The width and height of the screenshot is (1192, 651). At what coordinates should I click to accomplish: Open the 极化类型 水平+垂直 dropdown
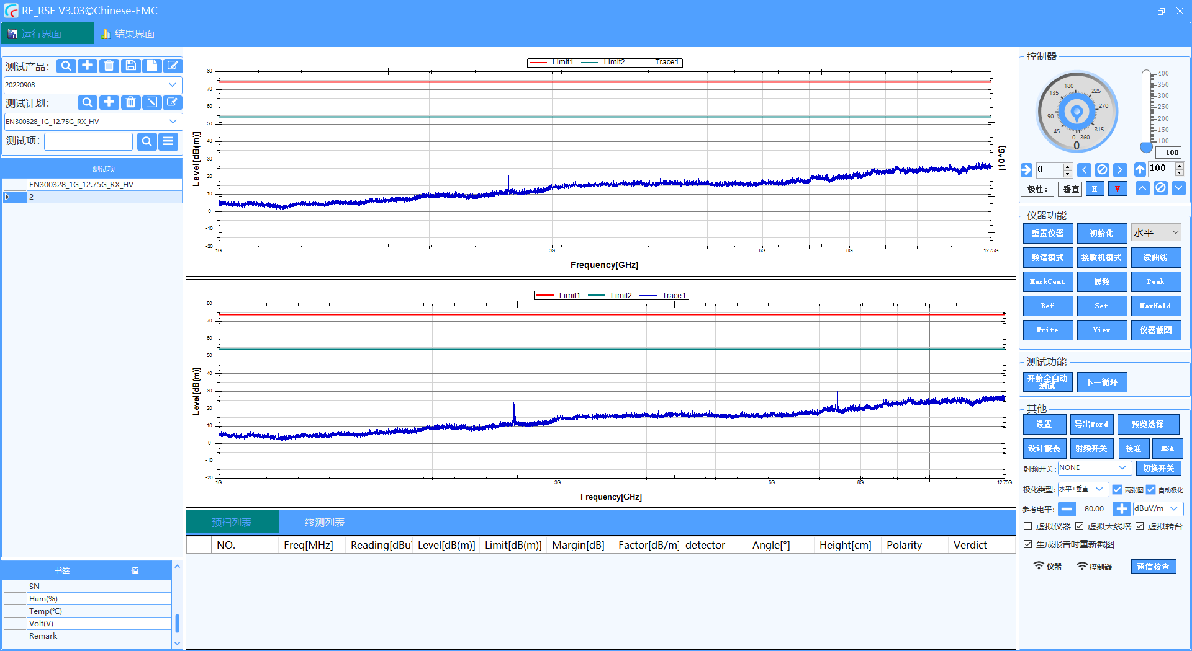point(1083,489)
